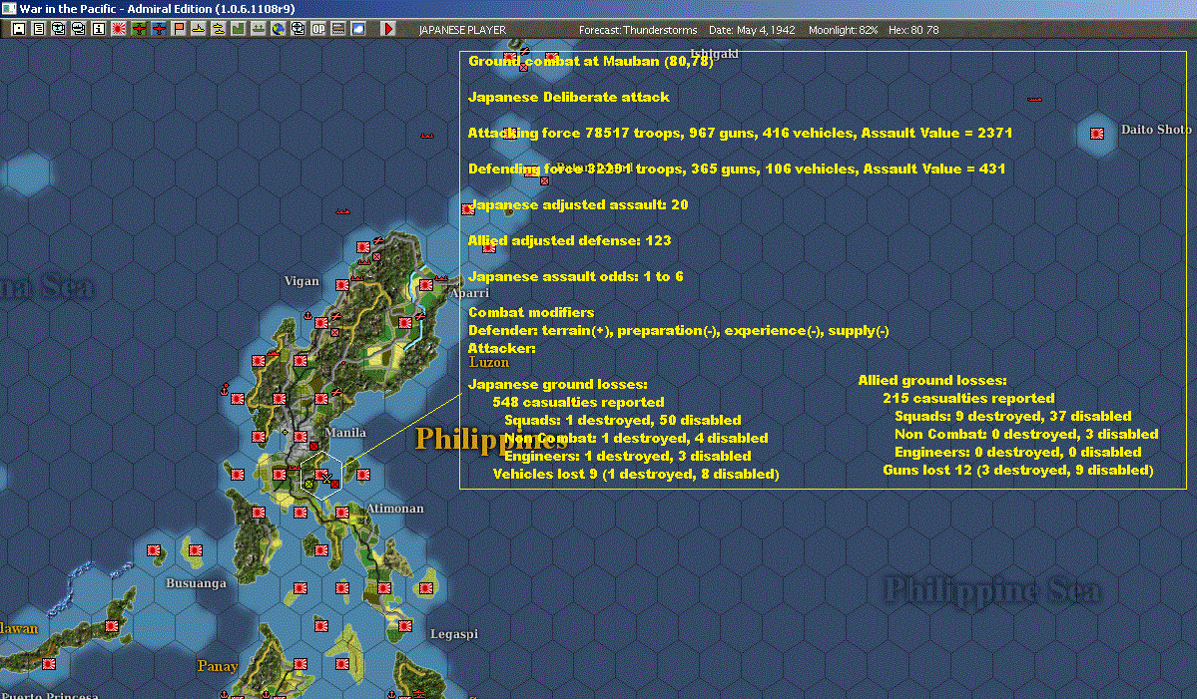The width and height of the screenshot is (1197, 699).
Task: Click the crosshair target toolbar icon
Action: pyautogui.click(x=299, y=29)
